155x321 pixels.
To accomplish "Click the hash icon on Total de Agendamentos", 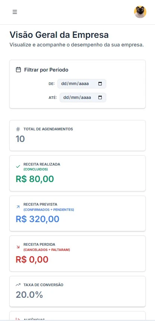I will tap(18, 129).
